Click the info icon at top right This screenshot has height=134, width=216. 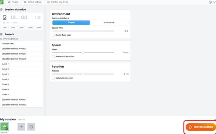(210, 2)
